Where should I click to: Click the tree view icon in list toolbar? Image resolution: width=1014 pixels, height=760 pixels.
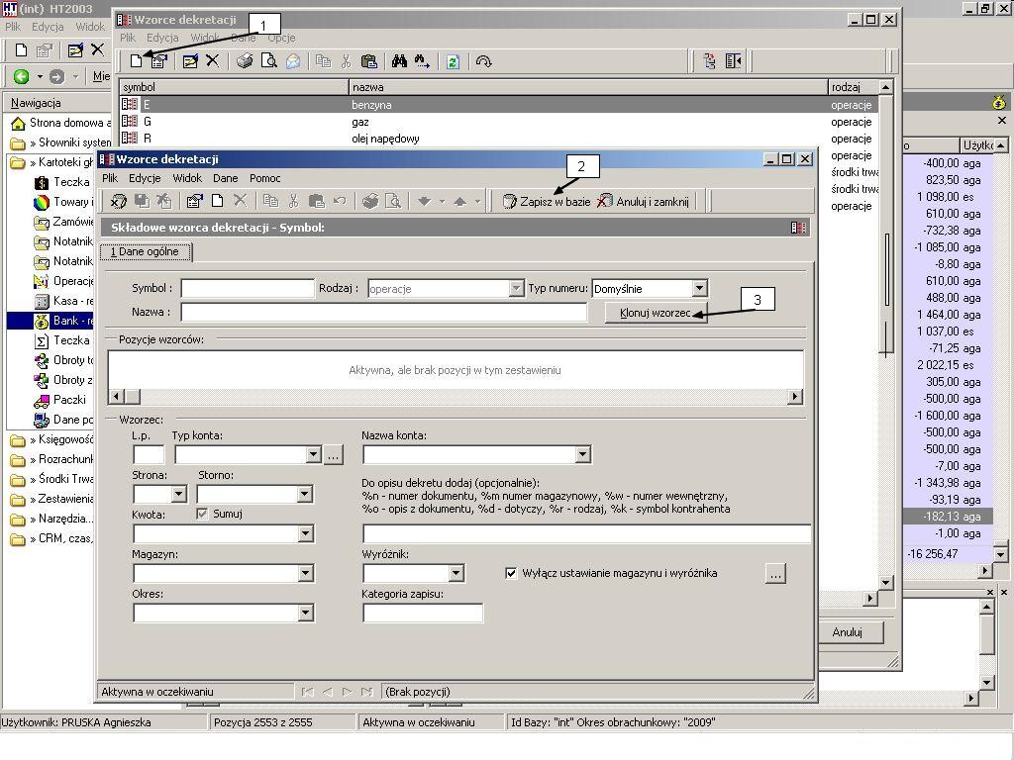pyautogui.click(x=709, y=61)
